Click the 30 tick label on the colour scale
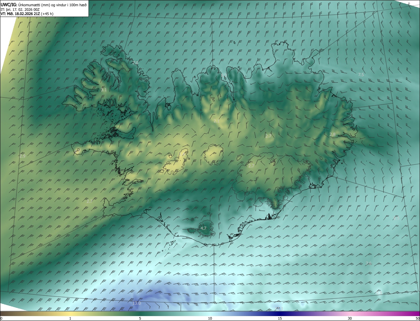 (x=350, y=318)
